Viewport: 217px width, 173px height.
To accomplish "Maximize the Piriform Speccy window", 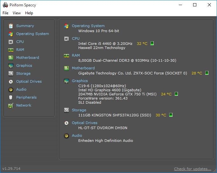I will pyautogui.click(x=195, y=5).
